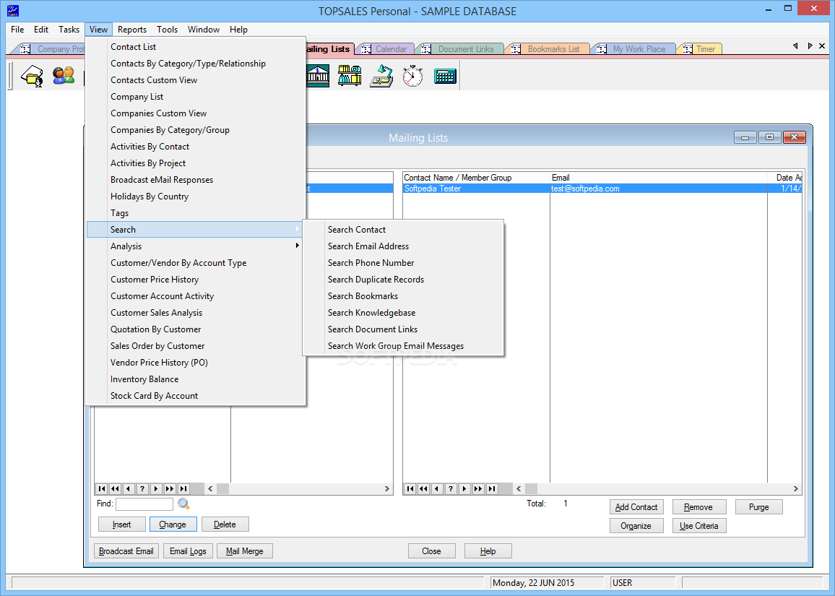Click the two-people contacts toolbar icon
Image resolution: width=835 pixels, height=596 pixels.
(x=64, y=76)
